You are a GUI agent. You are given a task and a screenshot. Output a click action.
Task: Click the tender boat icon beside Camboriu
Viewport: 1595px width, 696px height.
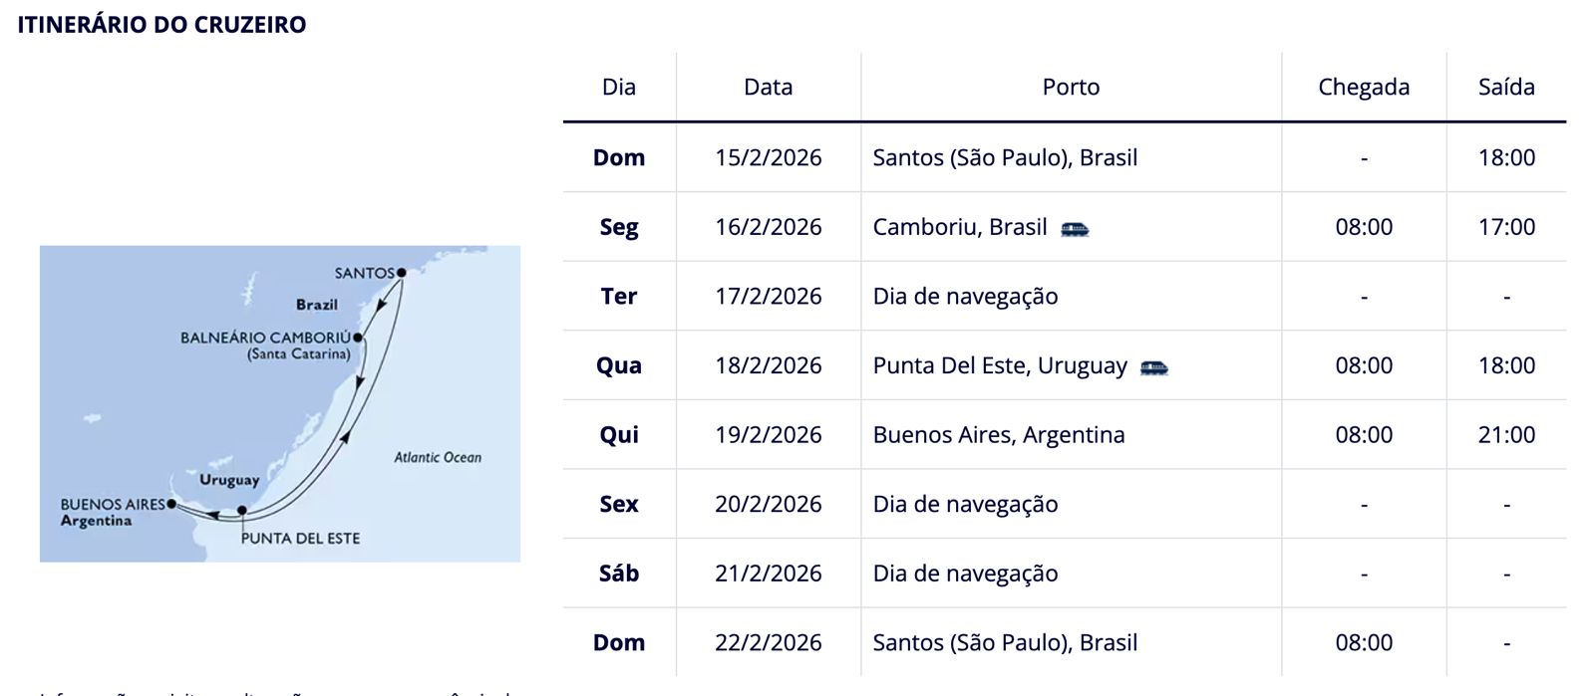coord(1075,229)
